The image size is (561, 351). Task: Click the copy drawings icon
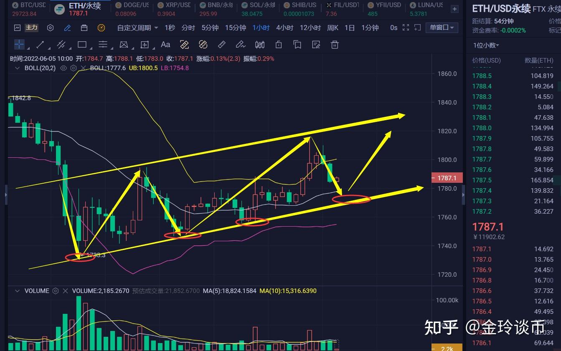coord(297,44)
